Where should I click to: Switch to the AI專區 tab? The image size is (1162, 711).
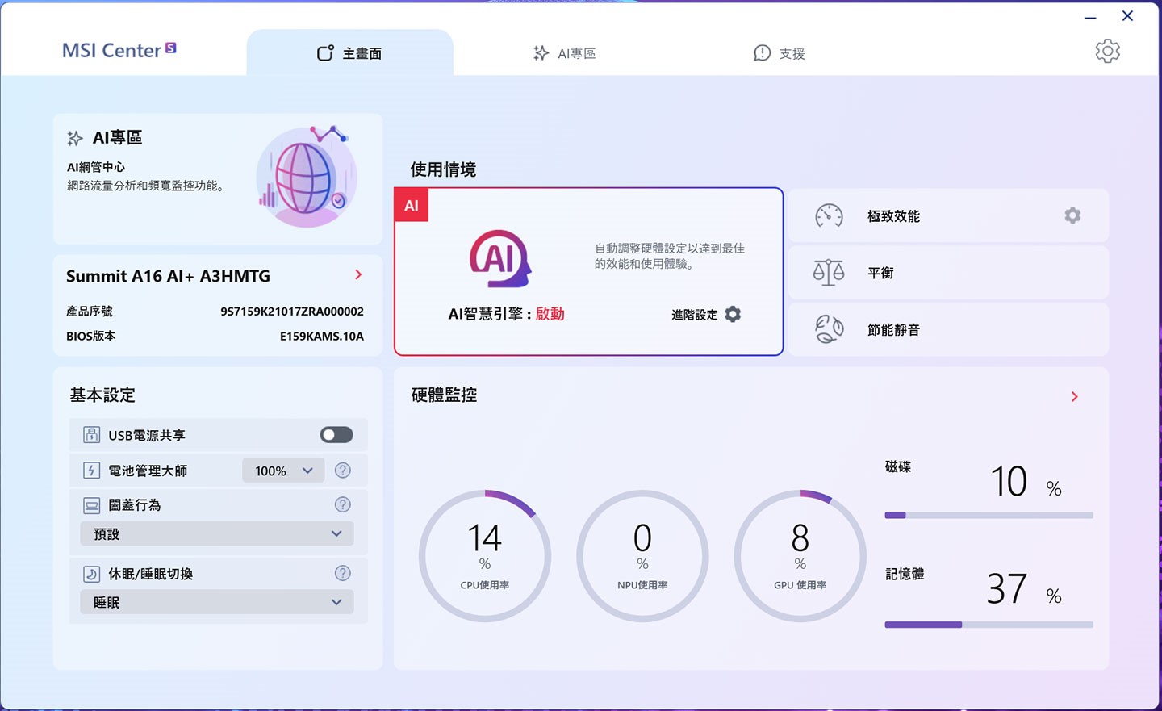coord(564,53)
